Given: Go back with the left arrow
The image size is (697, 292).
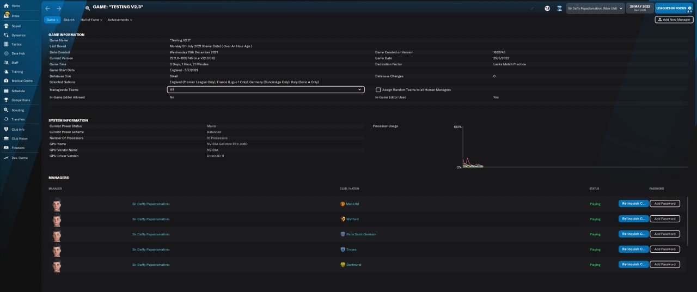Looking at the screenshot, I should coord(47,9).
